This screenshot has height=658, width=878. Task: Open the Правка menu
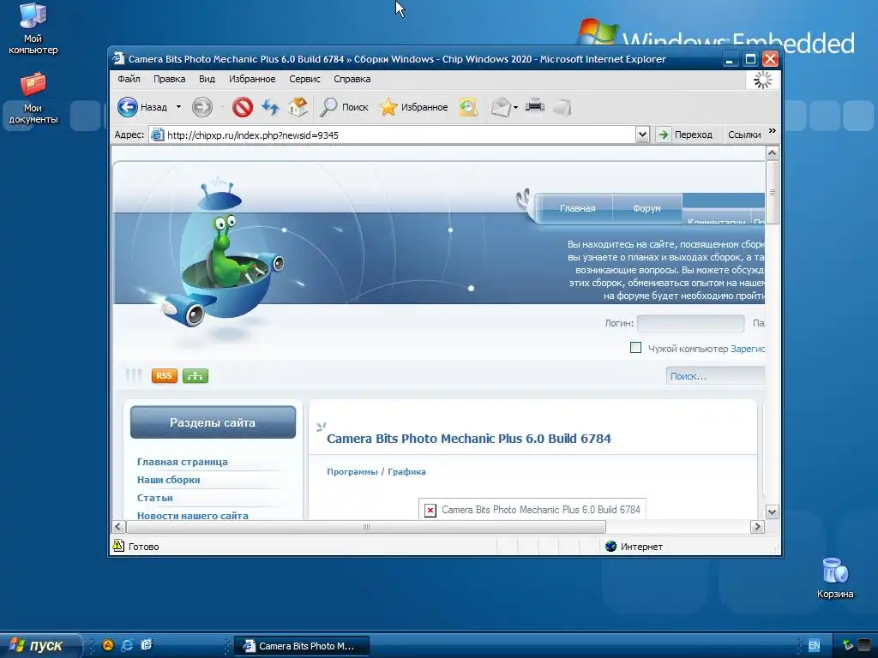point(169,79)
